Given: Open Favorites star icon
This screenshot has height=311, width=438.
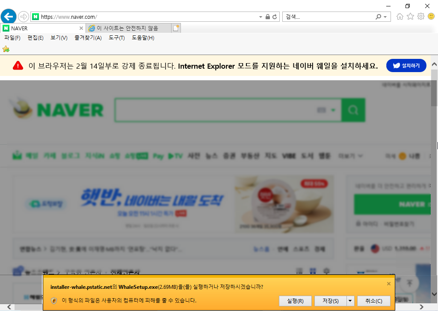Looking at the screenshot, I should pyautogui.click(x=410, y=17).
